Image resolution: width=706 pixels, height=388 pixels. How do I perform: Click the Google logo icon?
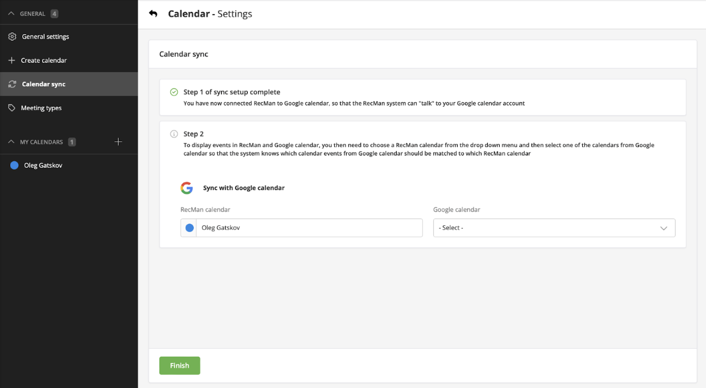(186, 188)
